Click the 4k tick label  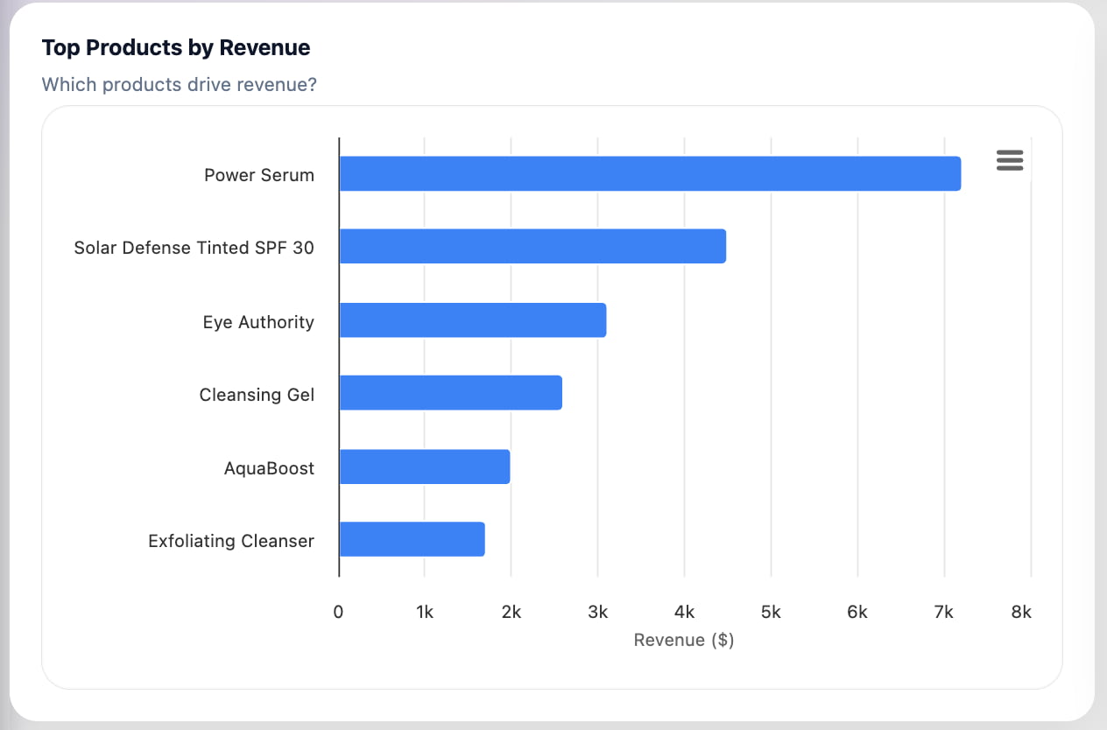[x=685, y=612]
